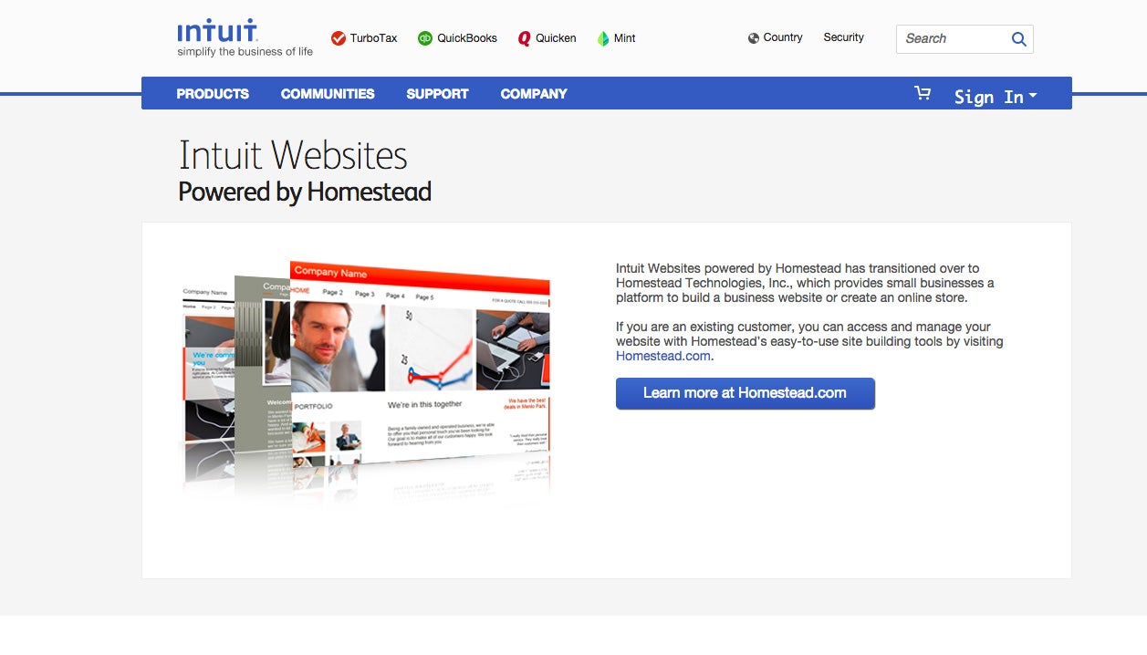
Task: Click the magnifying glass search icon
Action: click(x=1019, y=38)
